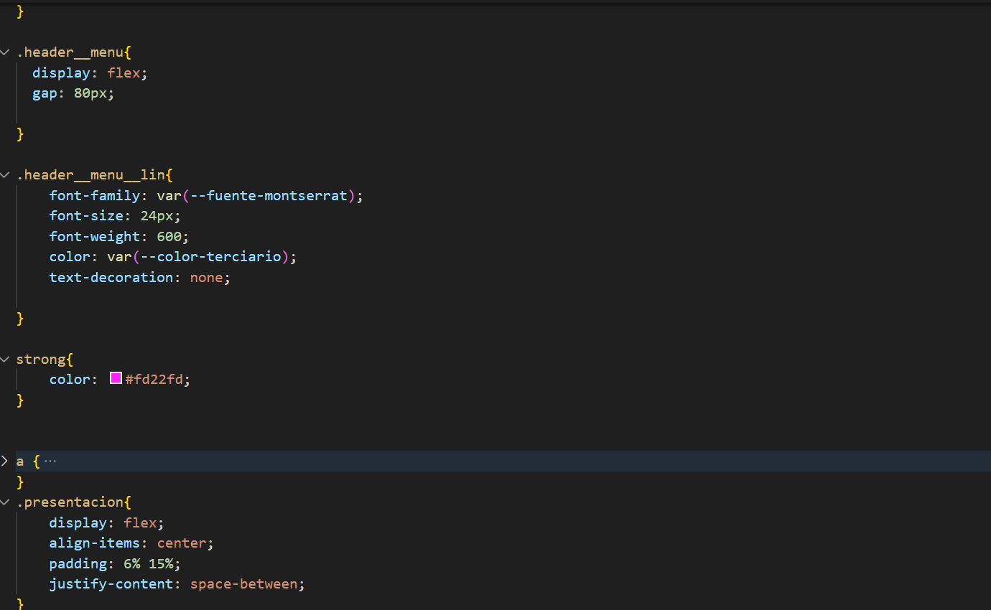Click the '--fuente-montserrat' variable name
Screen dimensions: 991x610
click(x=269, y=196)
